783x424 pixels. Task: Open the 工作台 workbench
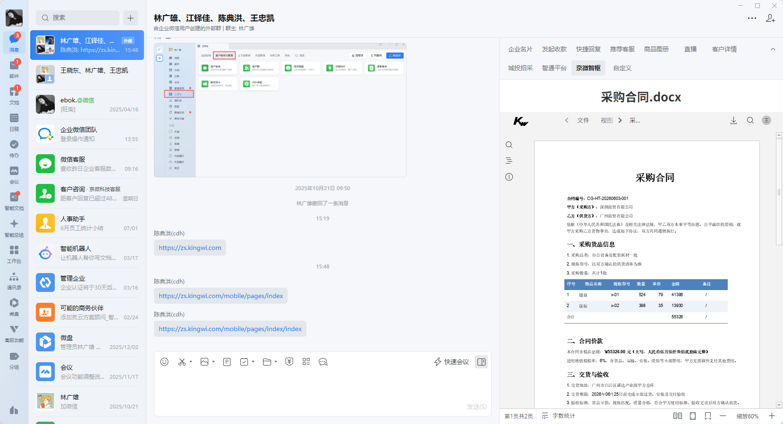(x=14, y=254)
